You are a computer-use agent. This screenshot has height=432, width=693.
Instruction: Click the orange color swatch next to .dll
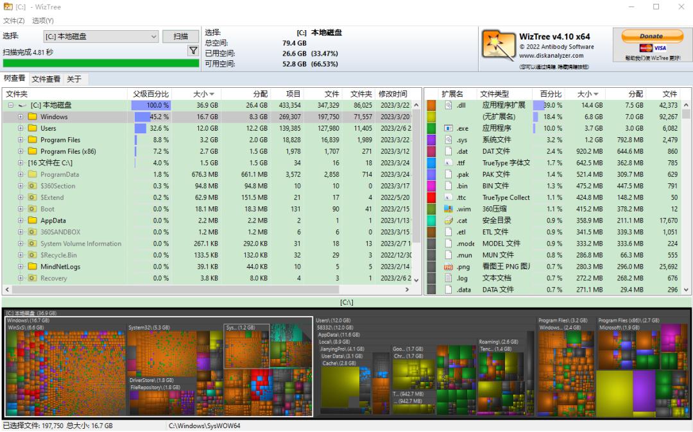pyautogui.click(x=432, y=104)
